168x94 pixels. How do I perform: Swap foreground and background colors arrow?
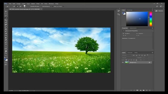7,57
